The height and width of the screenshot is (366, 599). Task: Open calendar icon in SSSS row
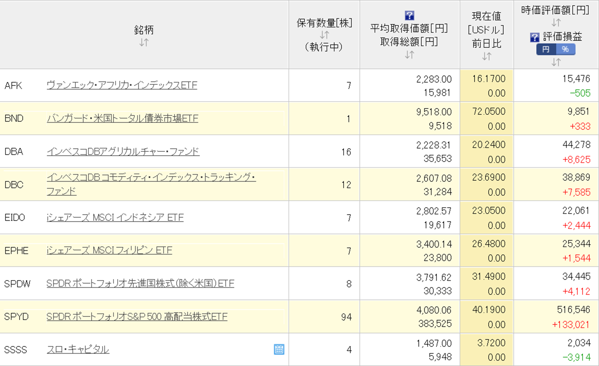[x=279, y=349]
